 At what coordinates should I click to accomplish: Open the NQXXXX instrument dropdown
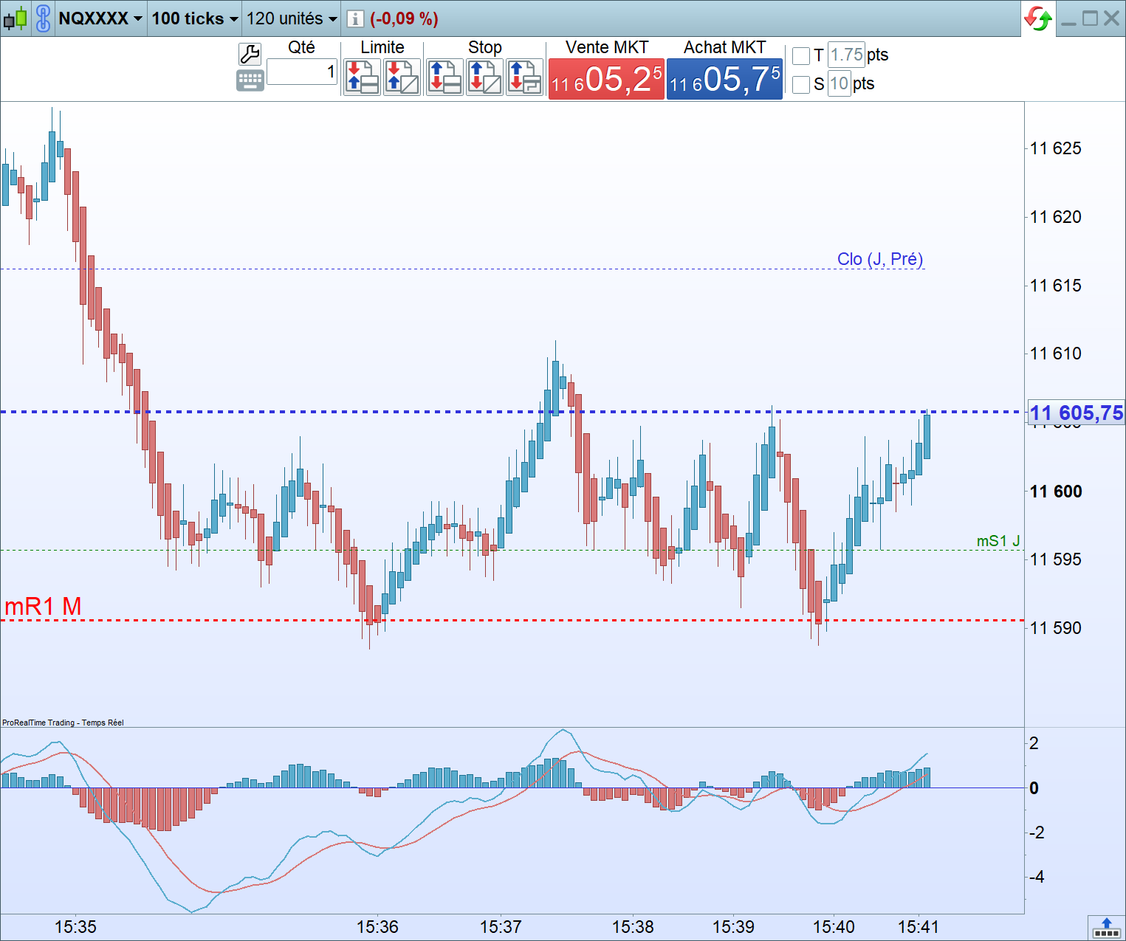click(100, 18)
